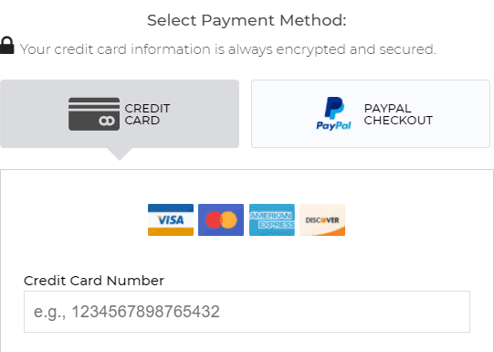
Task: Click the American Express logo
Action: click(272, 219)
